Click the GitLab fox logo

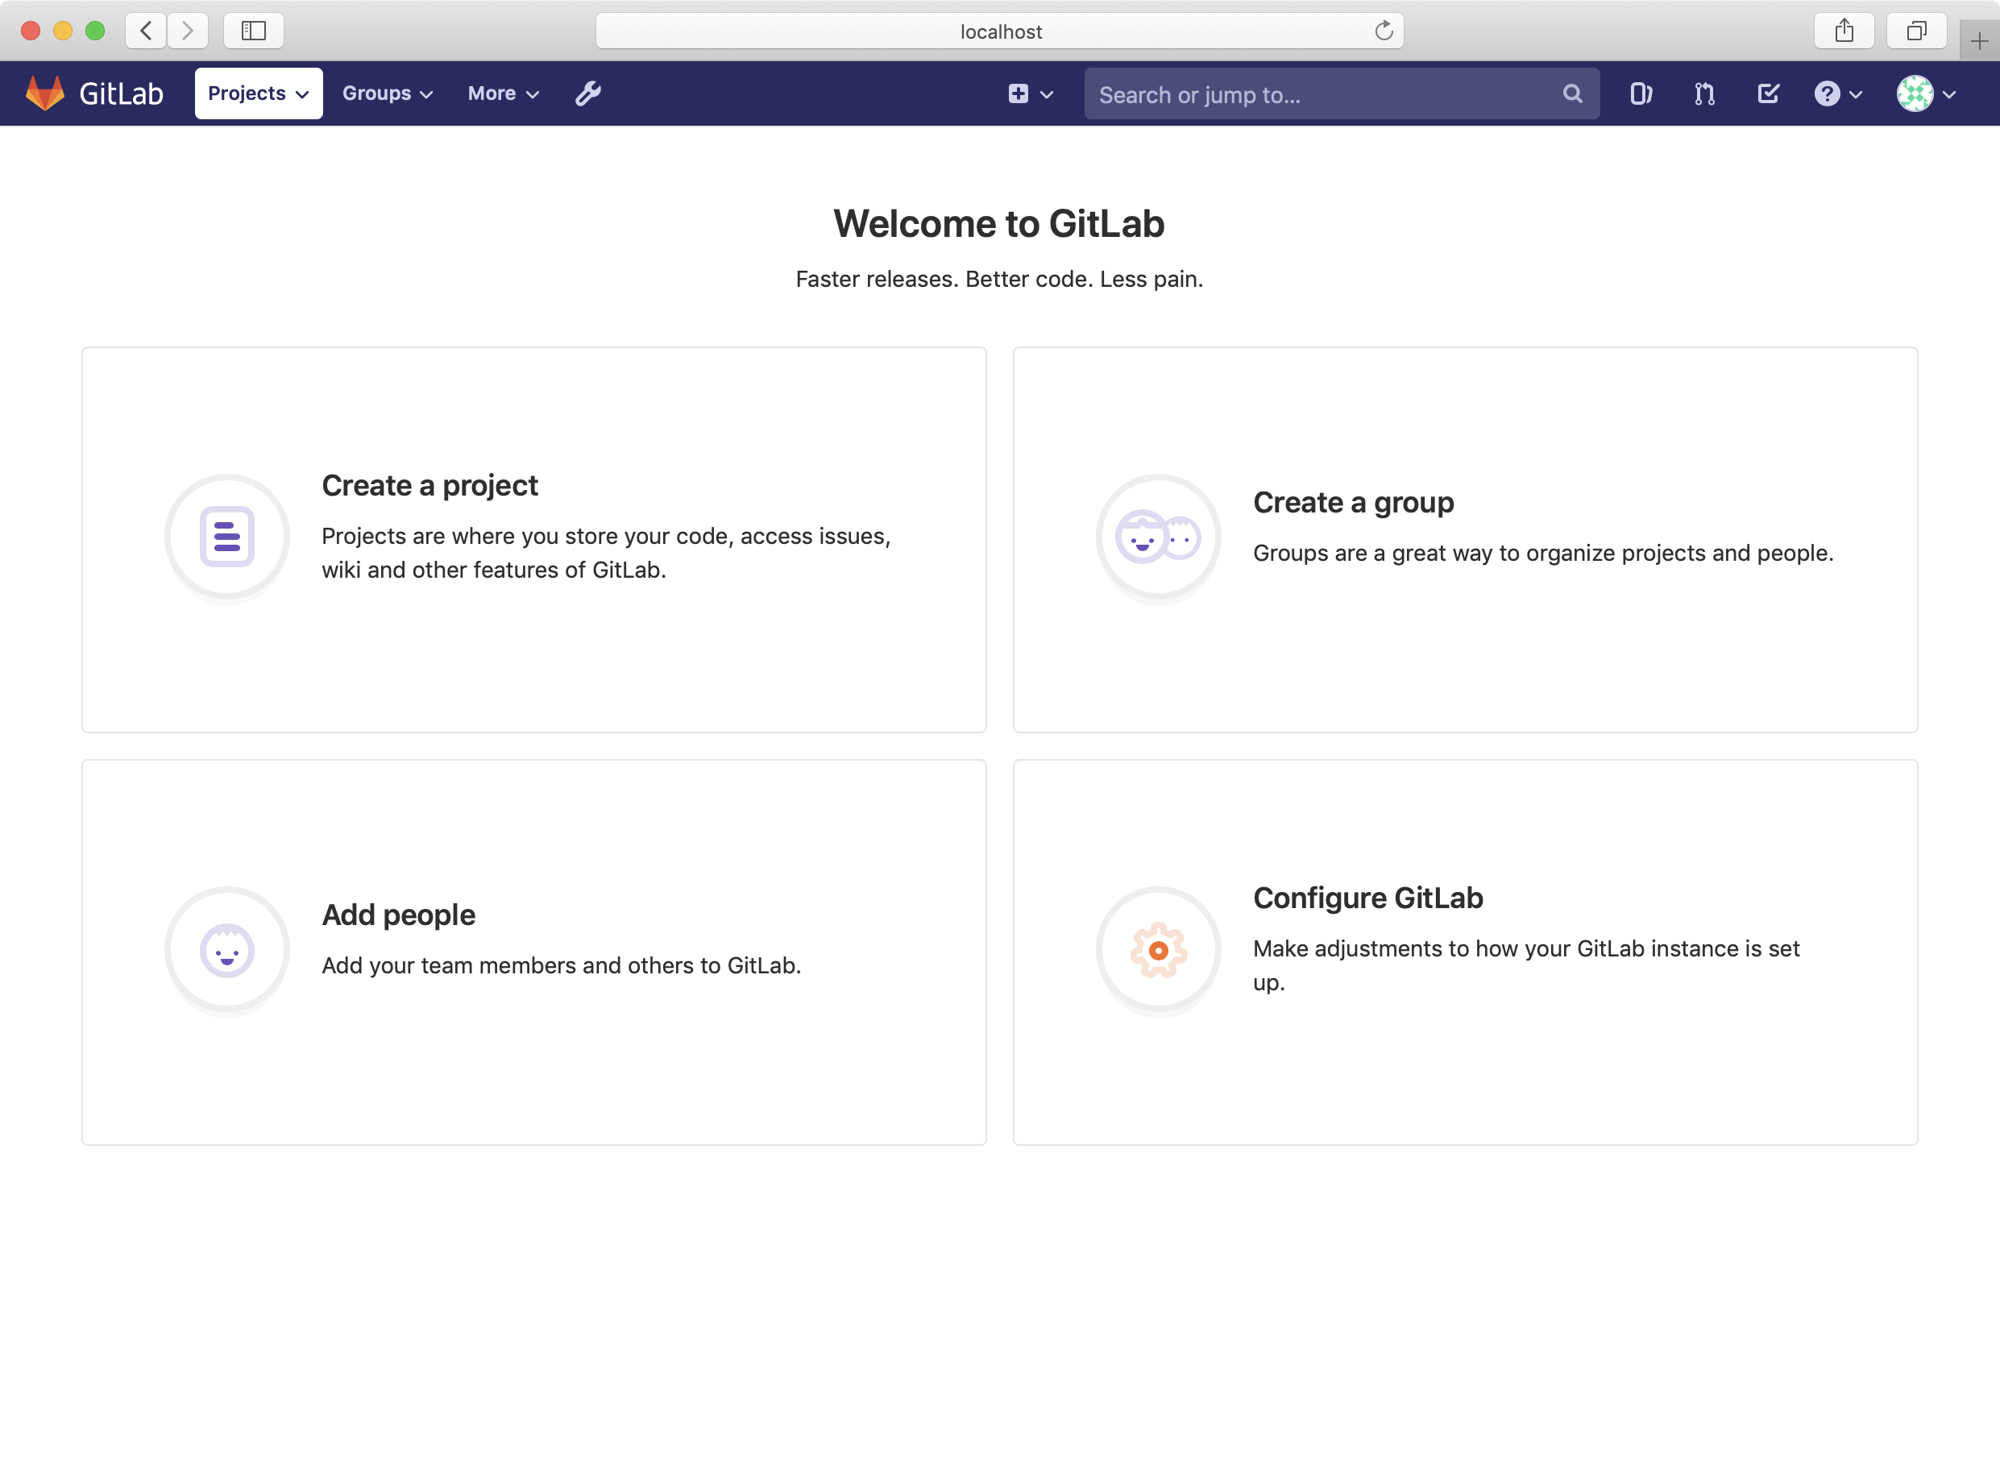pos(45,93)
